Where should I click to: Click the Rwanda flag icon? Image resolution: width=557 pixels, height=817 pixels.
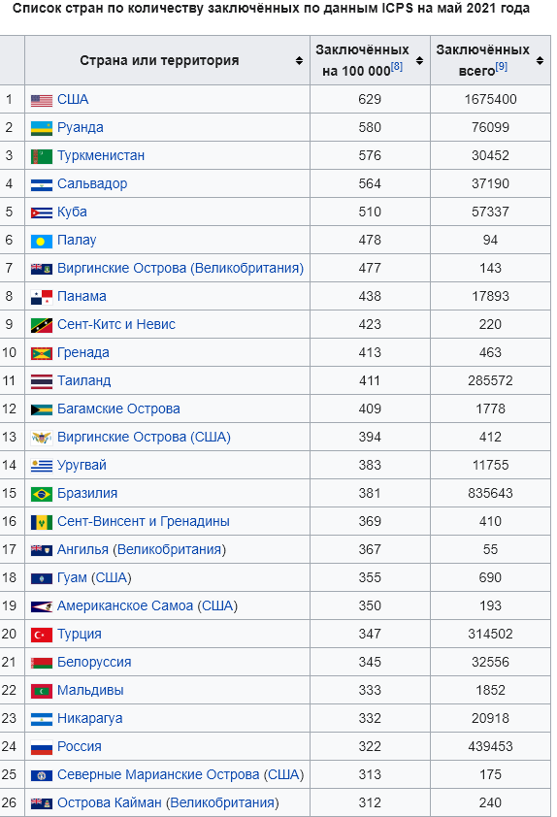coord(42,128)
